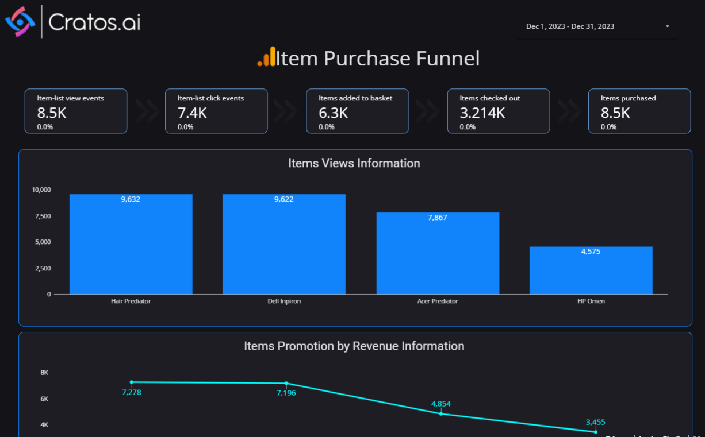Select the line chart point above 7,278
Screen dimensions: 705x437
(132, 382)
